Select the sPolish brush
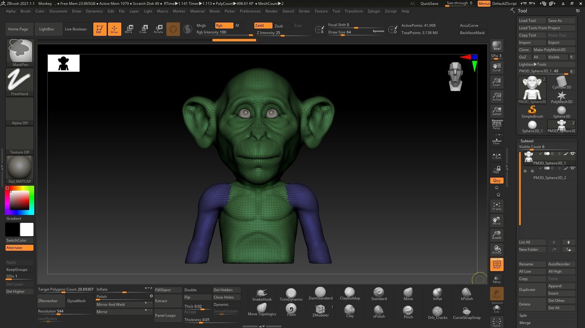This screenshot has height=328, width=585. coord(379,312)
